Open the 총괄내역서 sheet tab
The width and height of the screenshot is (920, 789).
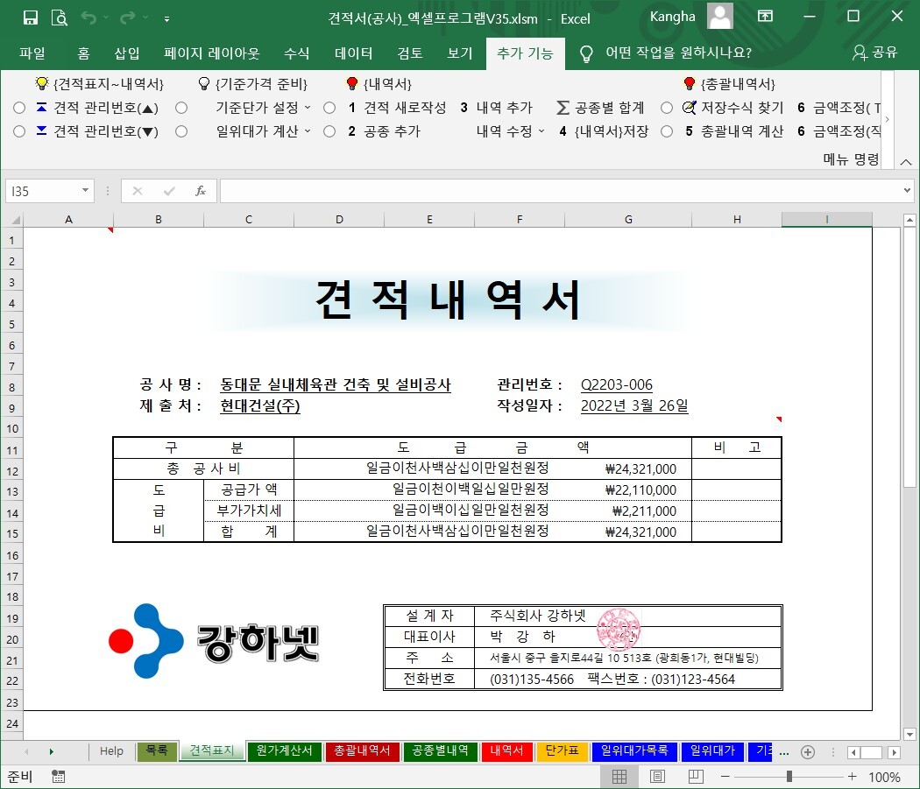(x=361, y=750)
